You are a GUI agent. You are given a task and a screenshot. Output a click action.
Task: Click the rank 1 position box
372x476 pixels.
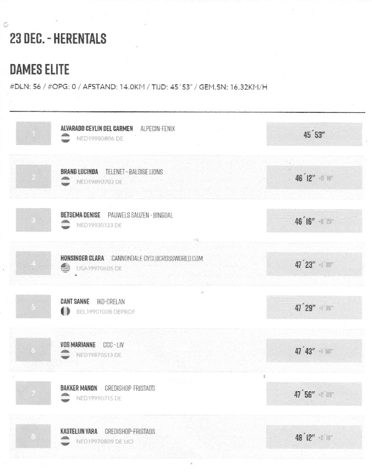(x=33, y=134)
